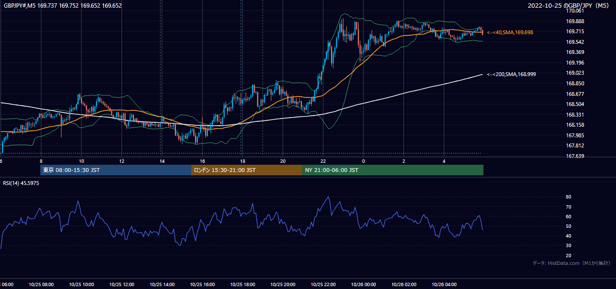Click the RSI scale value 40
The width and height of the screenshot is (616, 289).
click(568, 236)
